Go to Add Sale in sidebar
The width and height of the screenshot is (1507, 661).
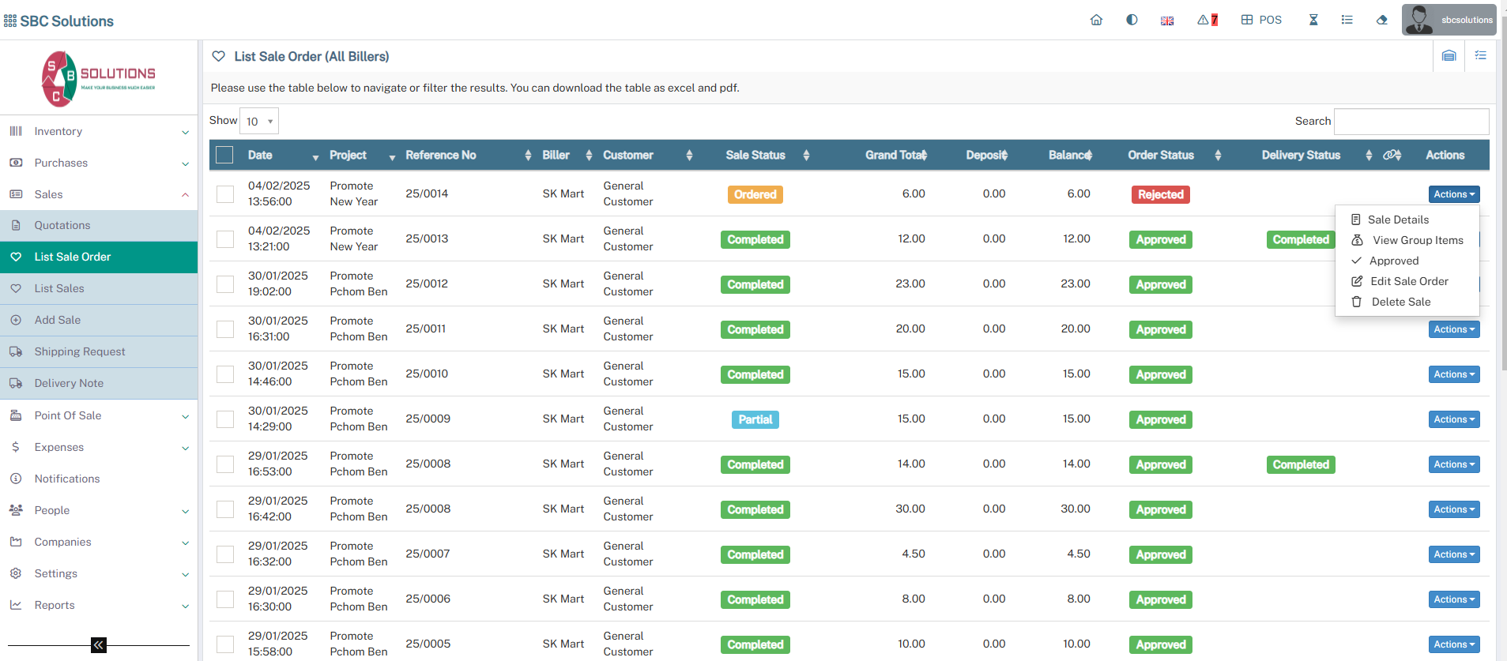point(58,320)
